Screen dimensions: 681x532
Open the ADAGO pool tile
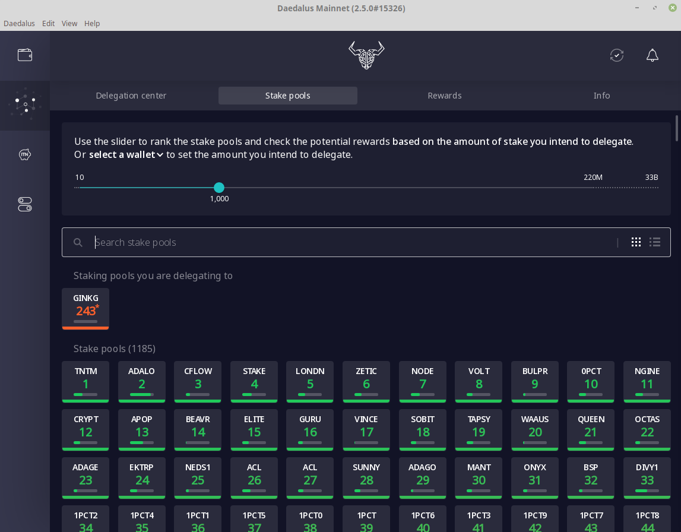[423, 478]
